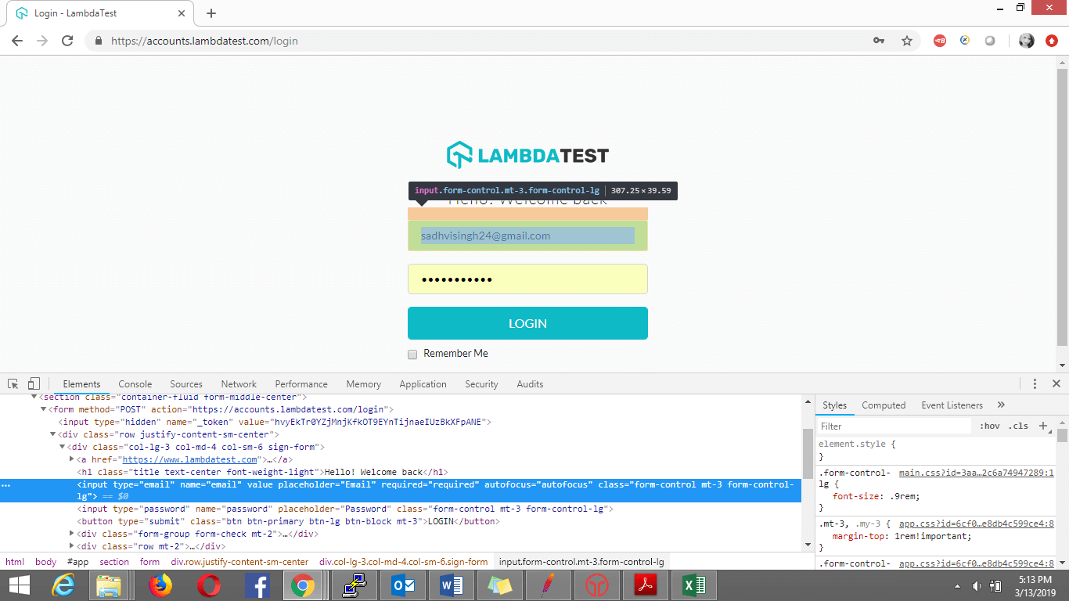Expand the form-group form-check div node
The height and width of the screenshot is (601, 1069).
coord(72,534)
